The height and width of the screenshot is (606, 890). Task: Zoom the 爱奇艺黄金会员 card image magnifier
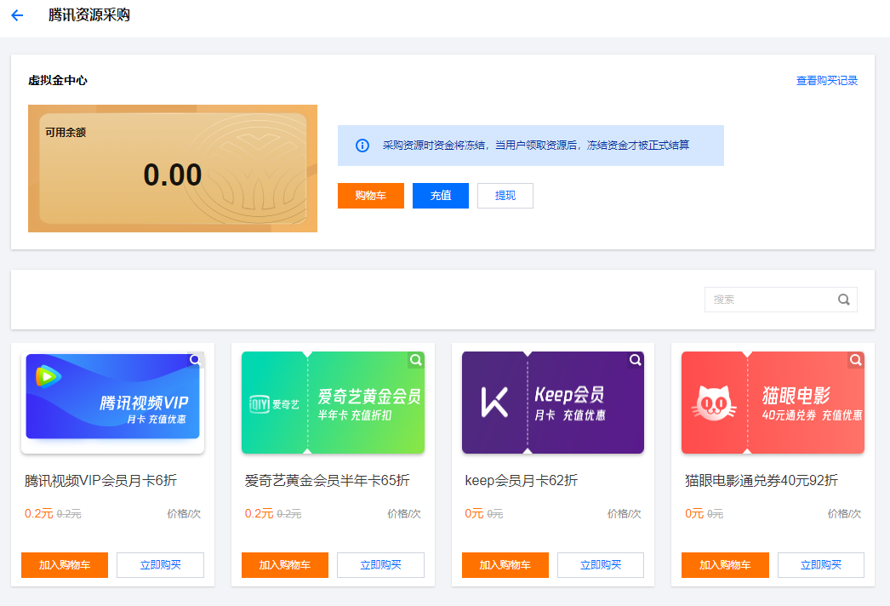(x=416, y=359)
